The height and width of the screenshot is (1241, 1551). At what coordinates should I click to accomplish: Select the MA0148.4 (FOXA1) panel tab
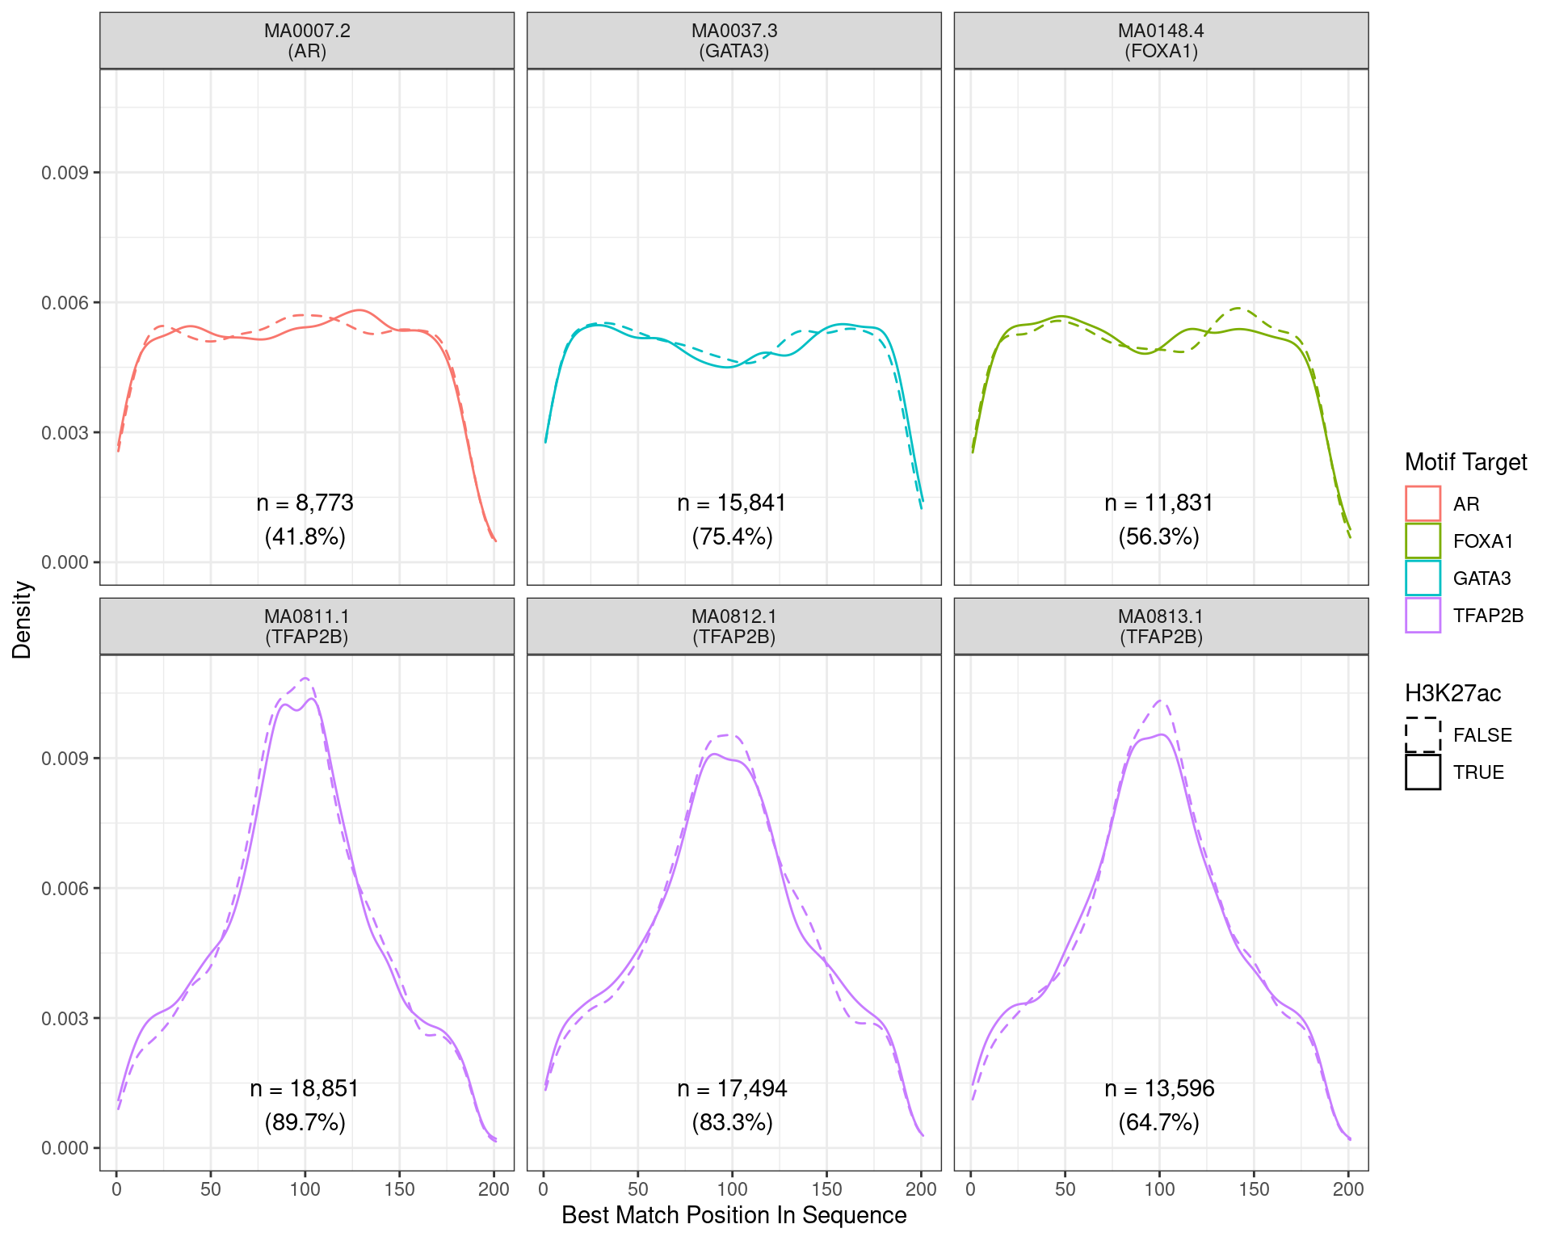[1161, 39]
